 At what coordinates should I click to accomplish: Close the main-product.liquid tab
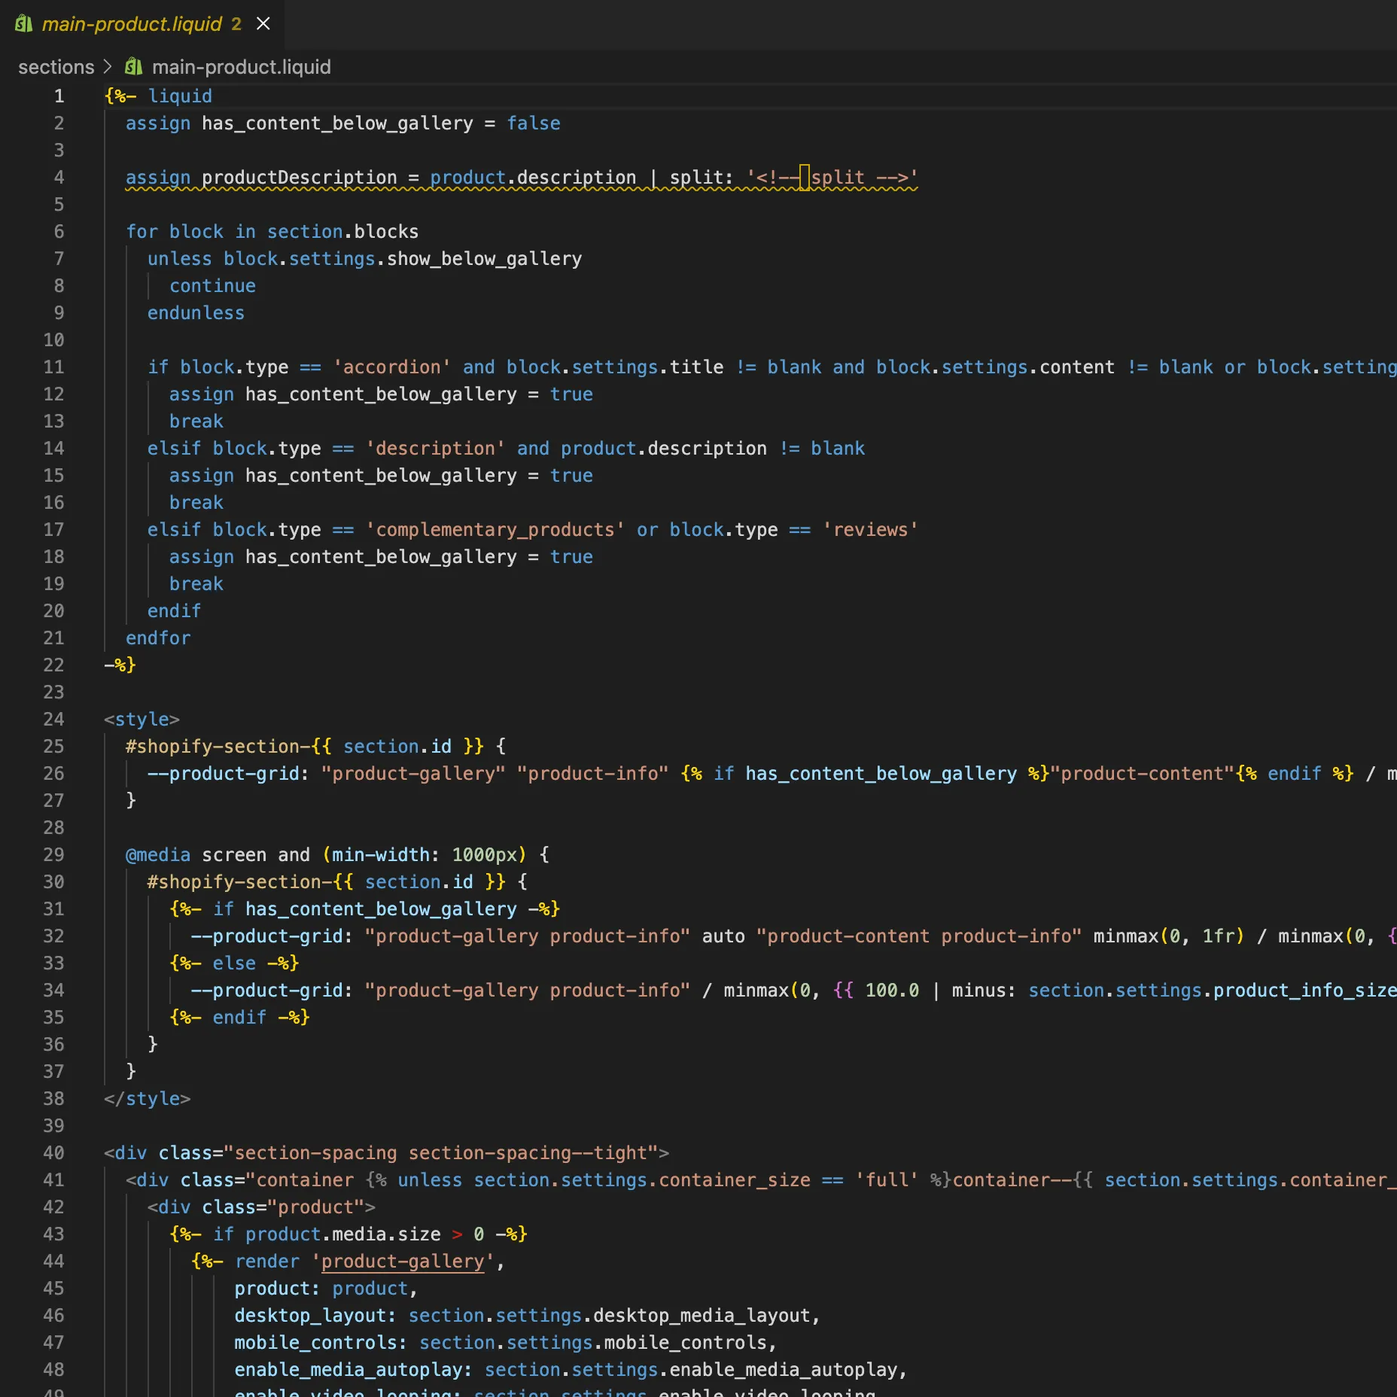pyautogui.click(x=262, y=23)
